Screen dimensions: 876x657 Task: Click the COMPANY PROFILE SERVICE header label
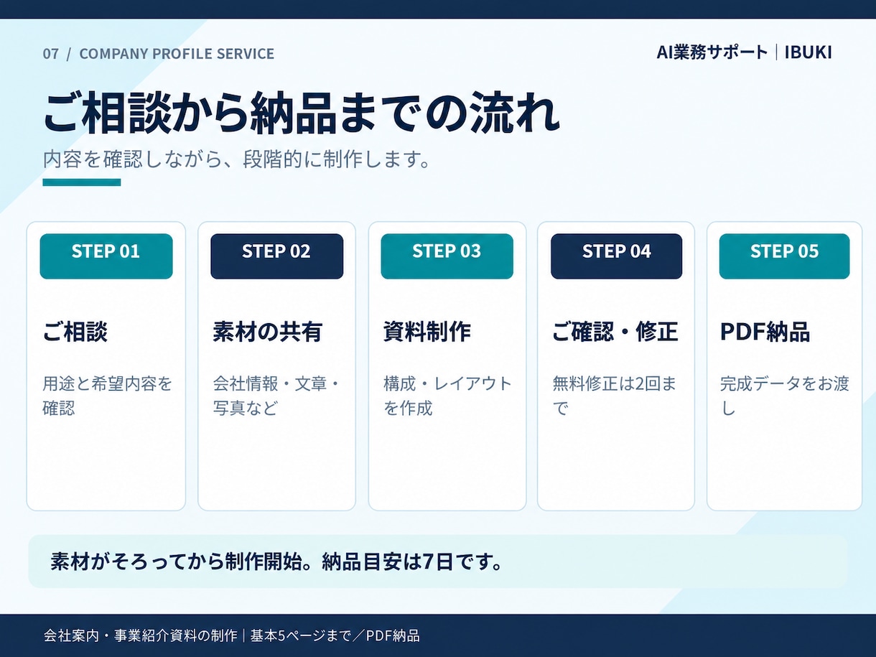point(177,54)
